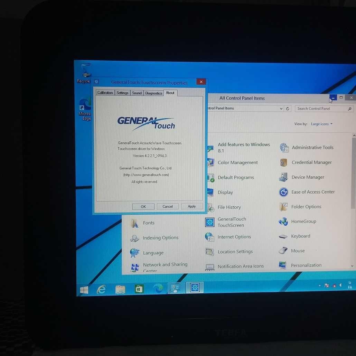Viewport: 356px width, 356px height.
Task: Show hidden icons in system tray
Action: pyautogui.click(x=320, y=286)
